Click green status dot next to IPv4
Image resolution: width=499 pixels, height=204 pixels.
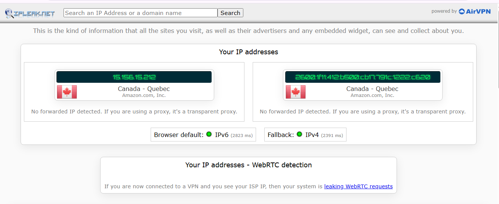[299, 134]
